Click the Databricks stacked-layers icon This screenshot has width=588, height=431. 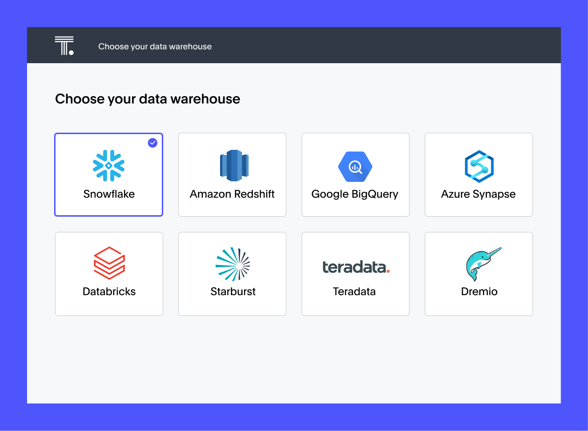(x=109, y=263)
